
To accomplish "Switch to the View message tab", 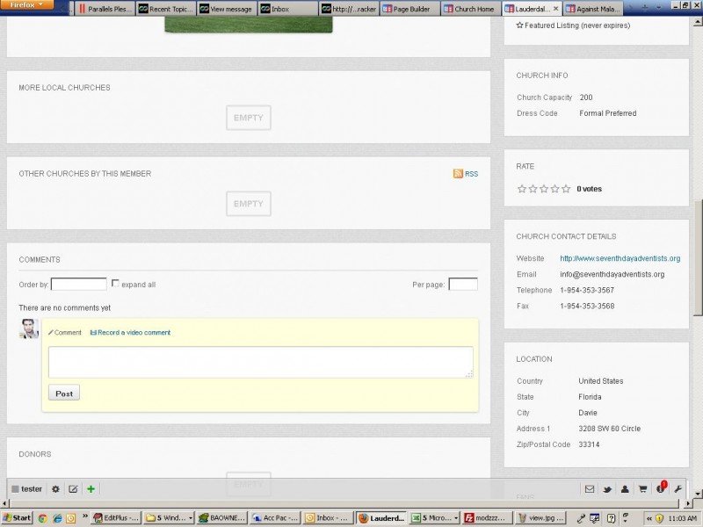I will click(x=227, y=9).
